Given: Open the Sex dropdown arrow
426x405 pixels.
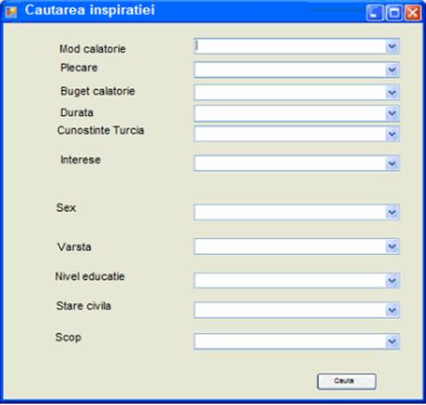Looking at the screenshot, I should coord(392,213).
